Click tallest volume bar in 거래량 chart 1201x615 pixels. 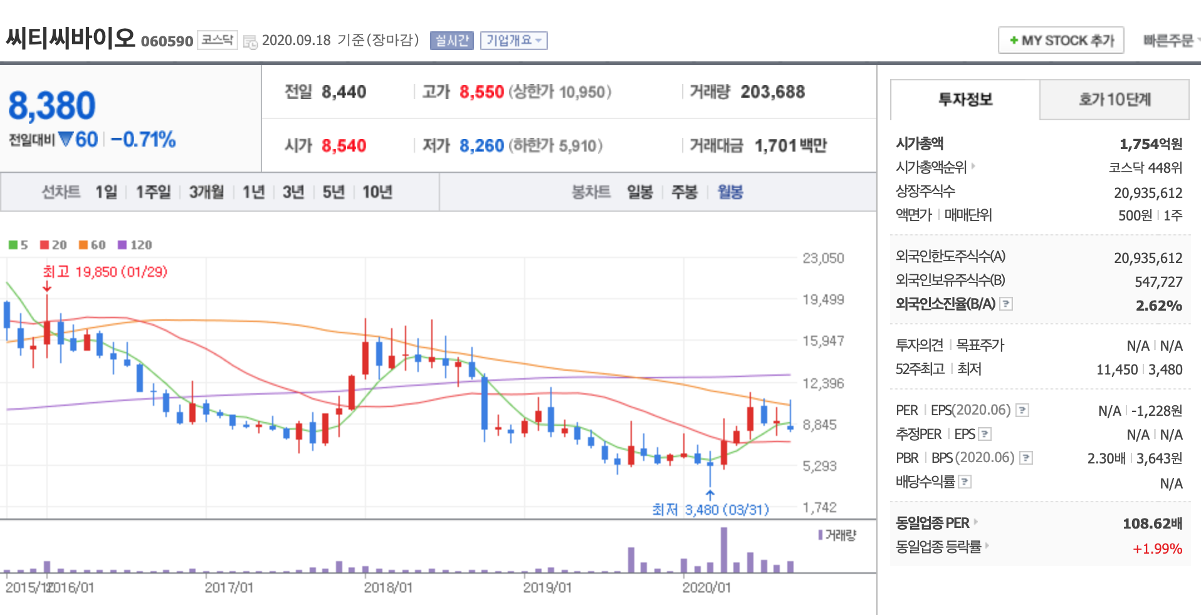click(724, 550)
